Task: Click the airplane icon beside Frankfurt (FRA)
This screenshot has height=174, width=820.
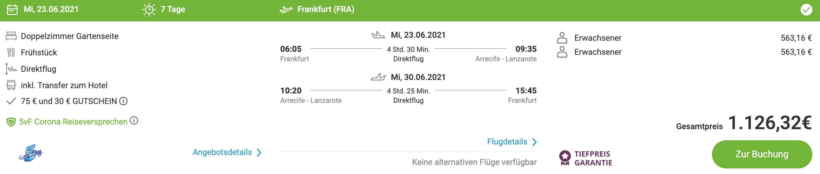Action: click(286, 10)
